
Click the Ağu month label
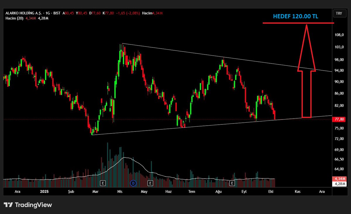(x=218, y=191)
